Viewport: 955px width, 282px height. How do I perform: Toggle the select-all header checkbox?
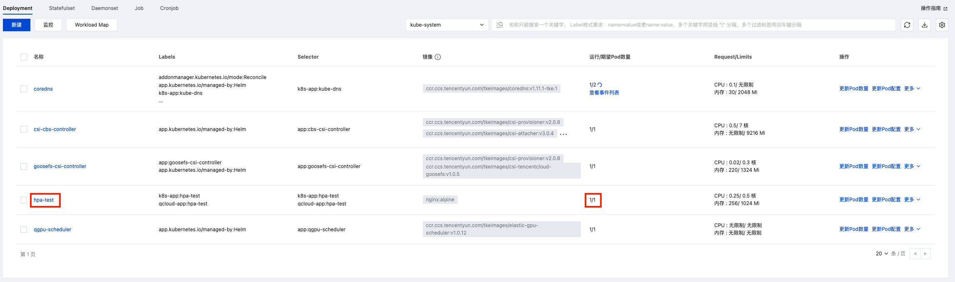pos(24,57)
